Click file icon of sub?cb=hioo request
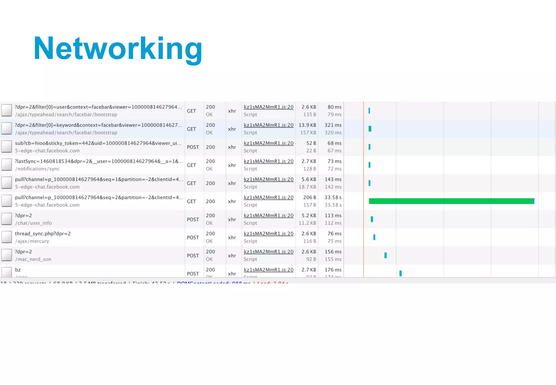Viewport: 556px width, 385px height. click(x=7, y=147)
